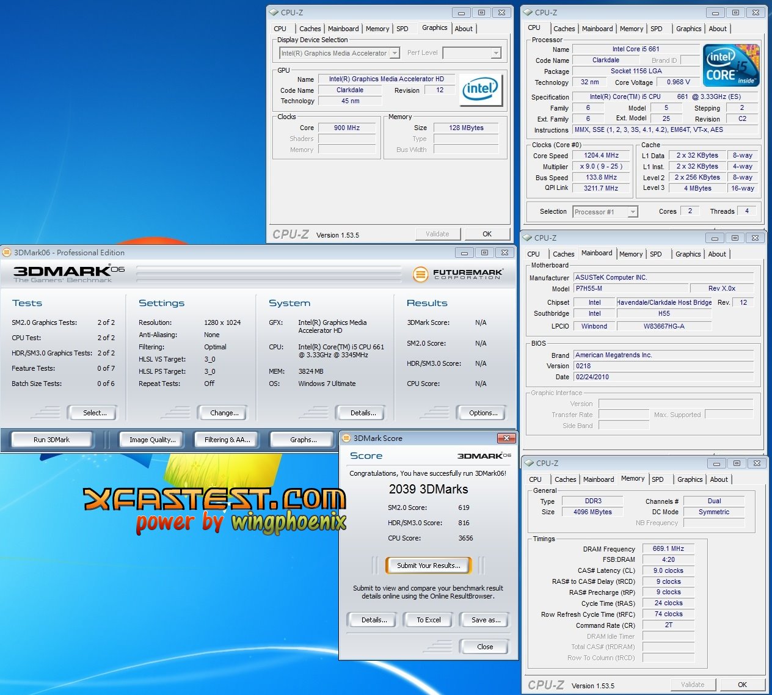Screen dimensions: 772x695
Task: Click the CPU-Z icon in the Graphics window title bar
Action: (273, 12)
